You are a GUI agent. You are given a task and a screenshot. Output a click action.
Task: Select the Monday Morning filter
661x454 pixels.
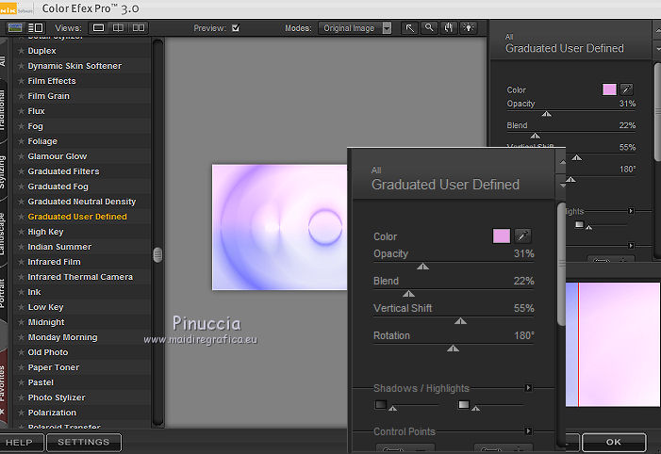pyautogui.click(x=62, y=337)
